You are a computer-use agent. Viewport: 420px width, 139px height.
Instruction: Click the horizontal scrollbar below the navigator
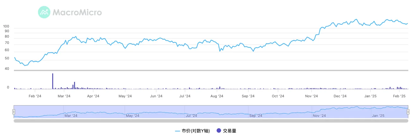tap(211, 121)
